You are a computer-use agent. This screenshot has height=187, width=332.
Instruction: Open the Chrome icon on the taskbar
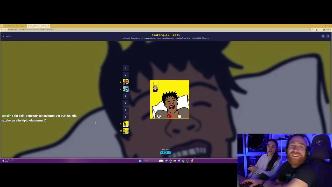coord(192,161)
